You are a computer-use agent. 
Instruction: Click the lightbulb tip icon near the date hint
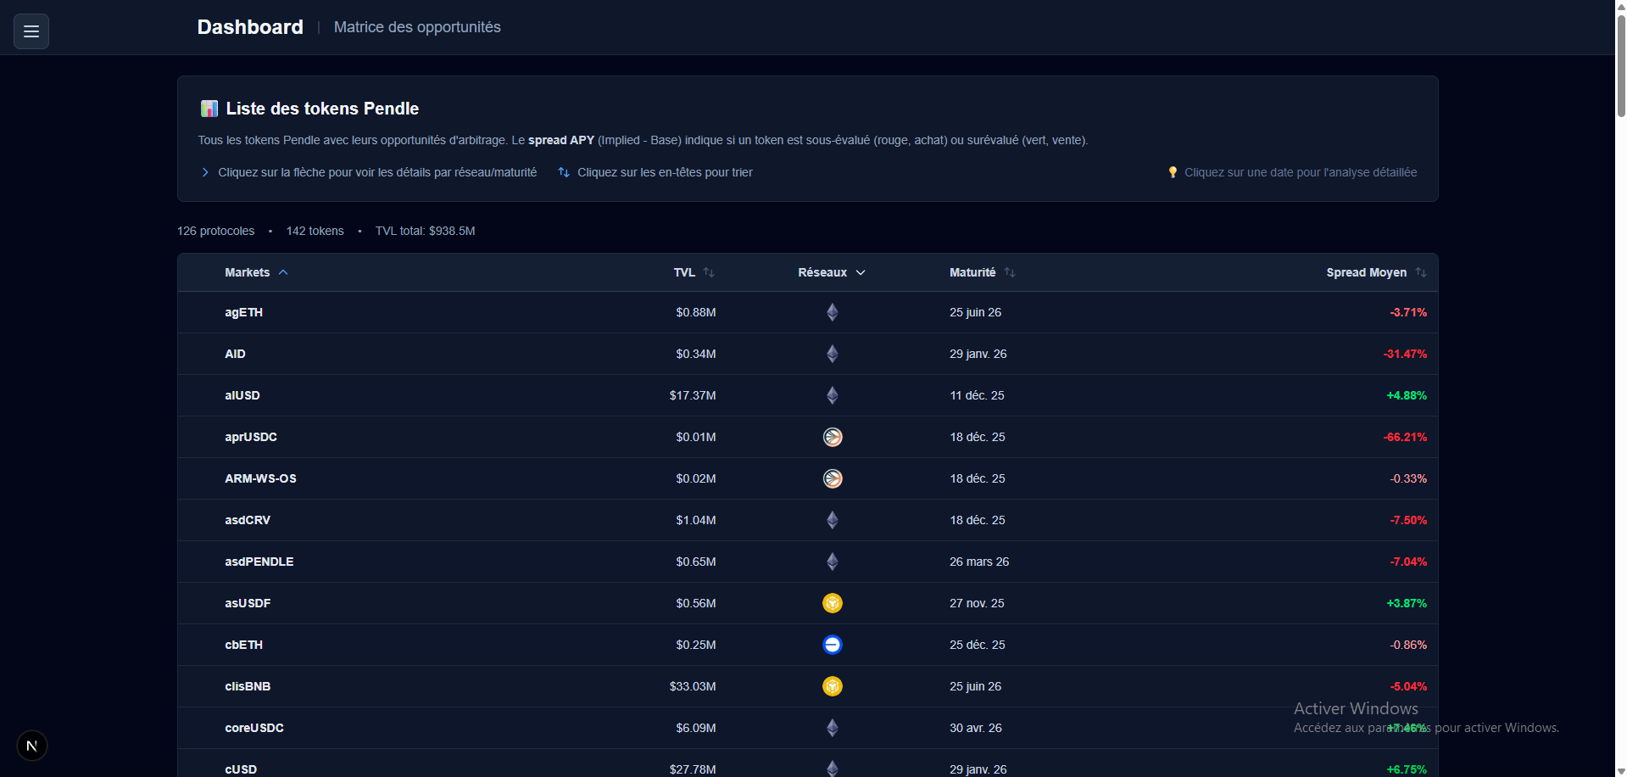tap(1173, 171)
